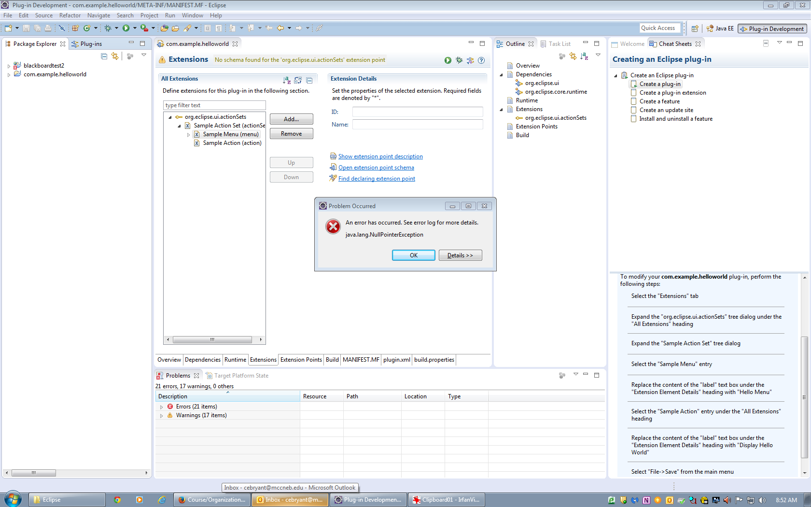Open the Target Platform State tab
This screenshot has width=811, height=507.
point(238,376)
